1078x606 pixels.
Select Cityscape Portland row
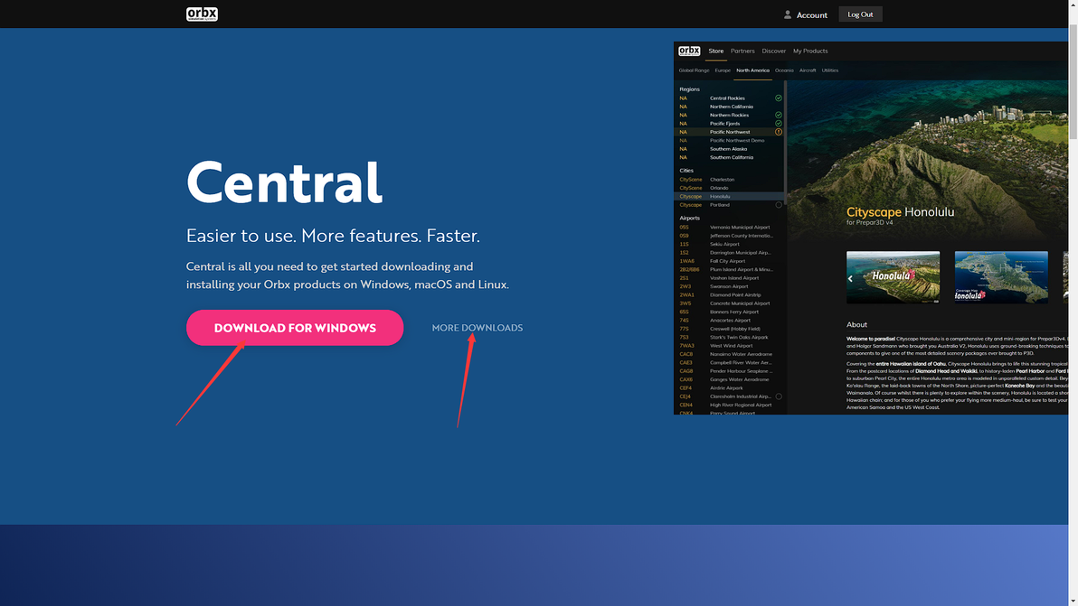(x=729, y=204)
